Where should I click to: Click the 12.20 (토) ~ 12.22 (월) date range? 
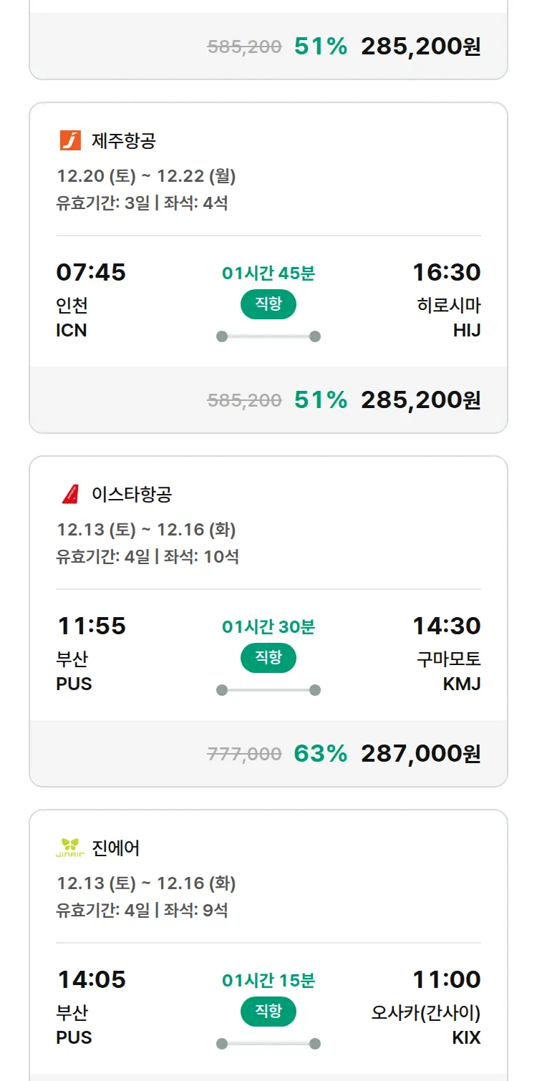(146, 176)
